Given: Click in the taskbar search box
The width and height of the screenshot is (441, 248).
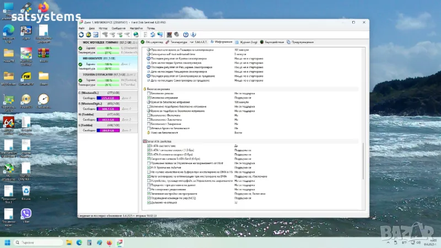Looking at the screenshot, I should coord(36,242).
